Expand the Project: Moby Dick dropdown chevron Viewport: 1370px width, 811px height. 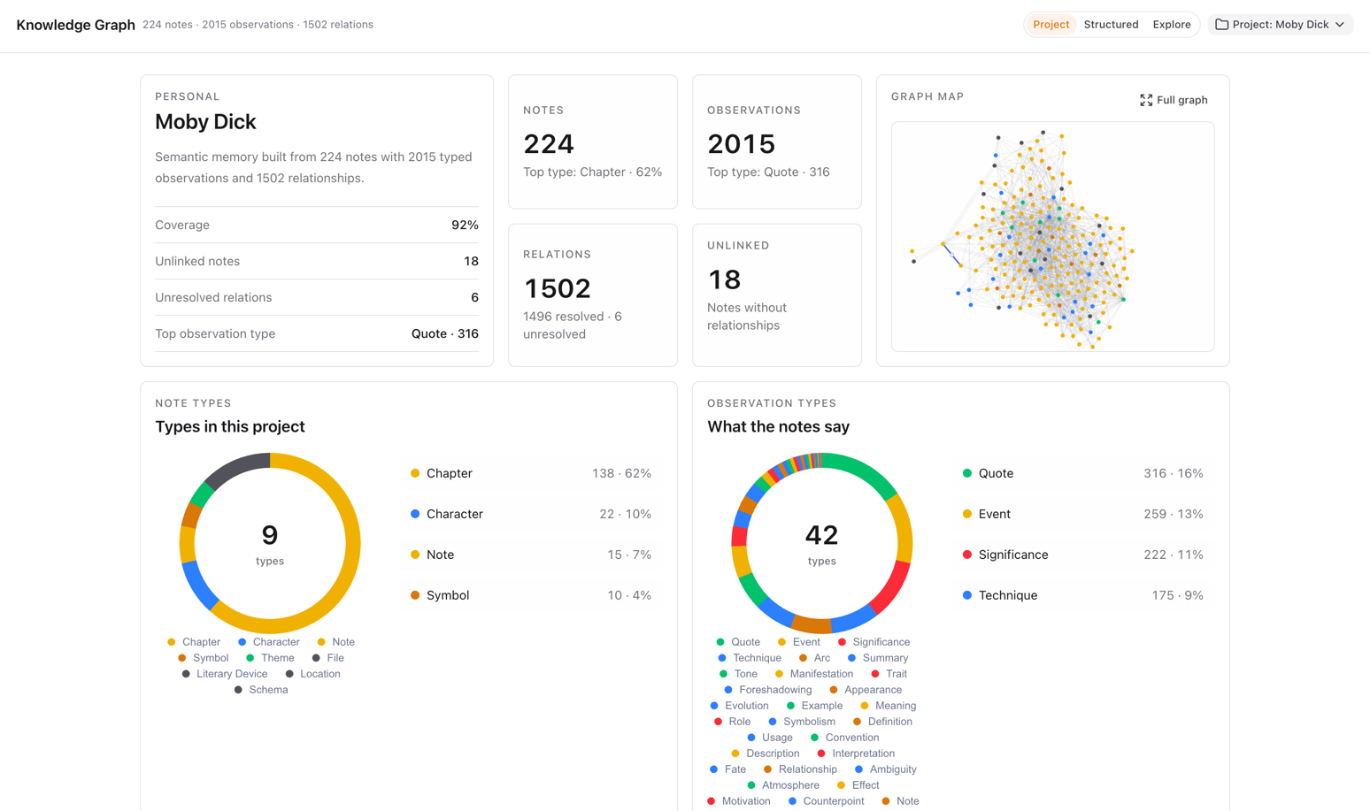(1340, 25)
